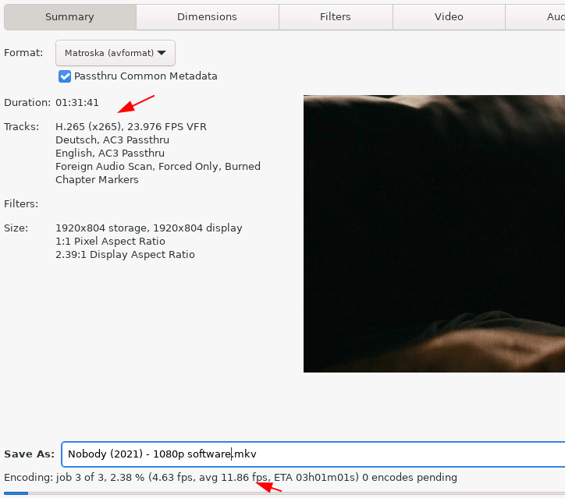
Task: Open the Dimensions tab
Action: tap(207, 17)
